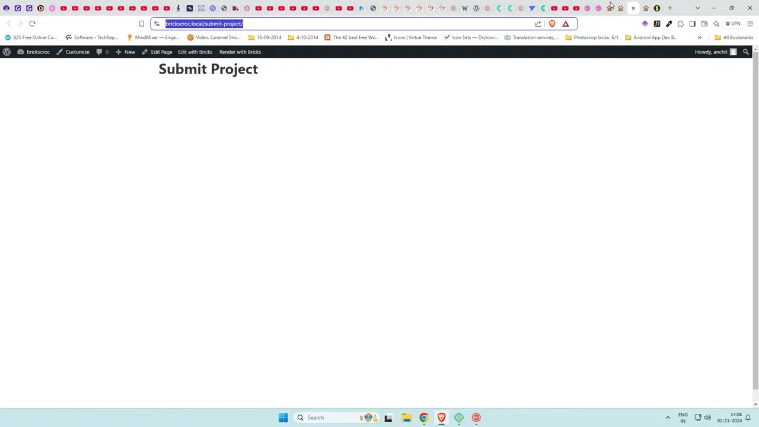Click the share icon in address bar
Viewport: 759px width, 427px height.
point(538,24)
